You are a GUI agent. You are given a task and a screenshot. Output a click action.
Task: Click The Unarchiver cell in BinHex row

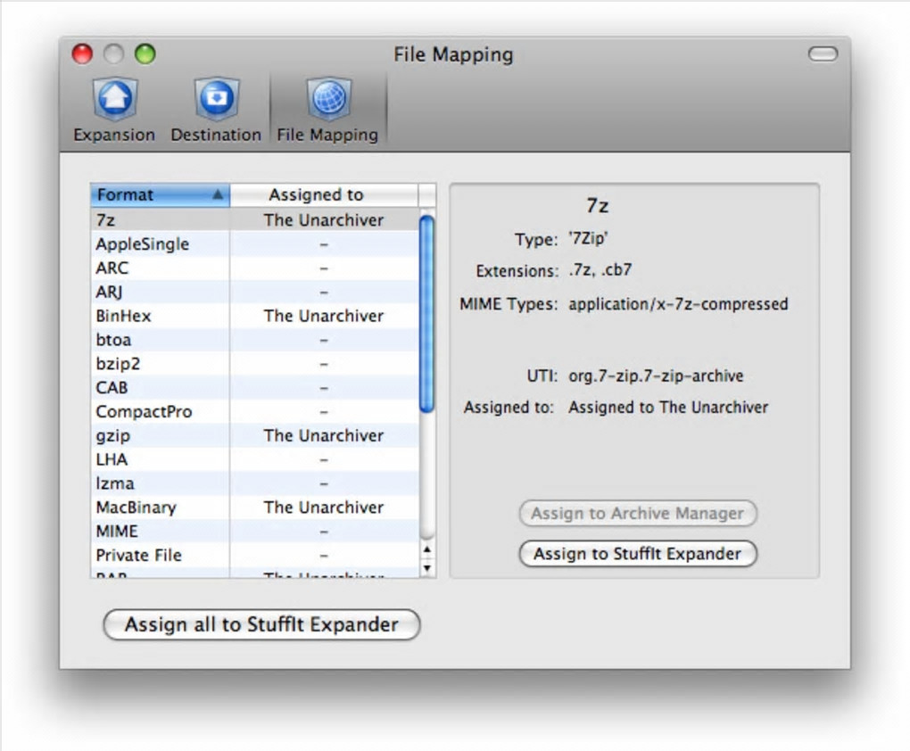pyautogui.click(x=324, y=316)
